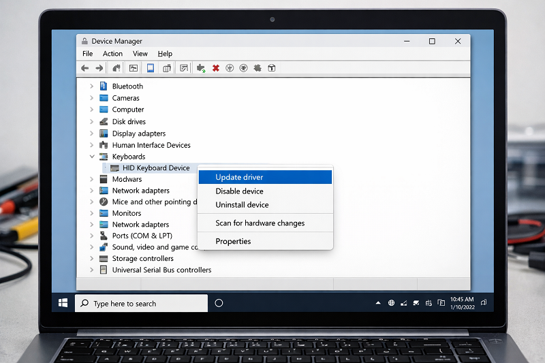Click the gray puzzle piece toolbar icon
The width and height of the screenshot is (545, 363).
258,68
